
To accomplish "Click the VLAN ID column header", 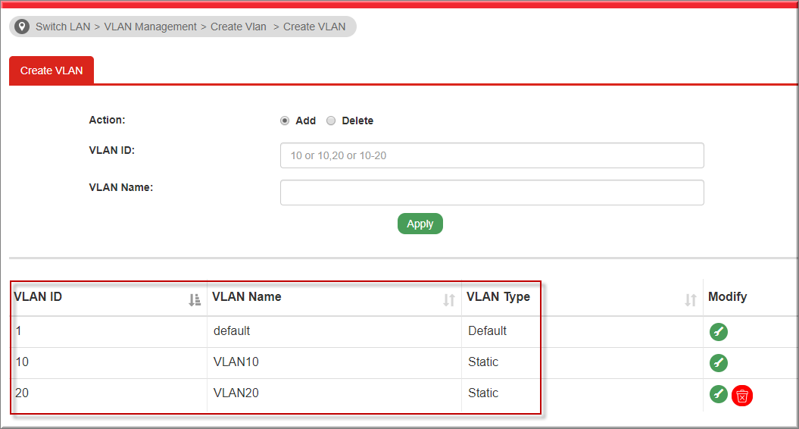I will [x=108, y=297].
